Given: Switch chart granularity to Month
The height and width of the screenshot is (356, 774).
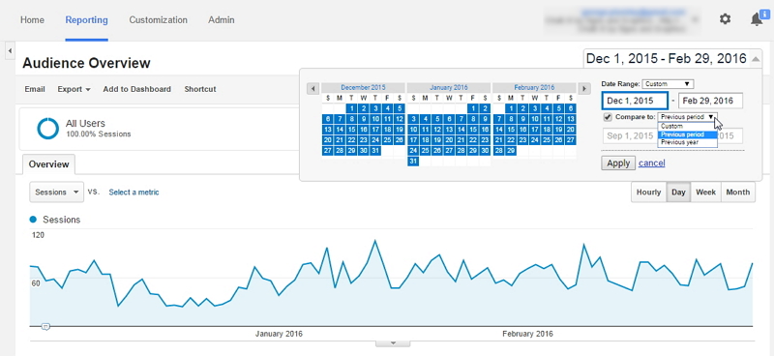Looking at the screenshot, I should tap(738, 193).
